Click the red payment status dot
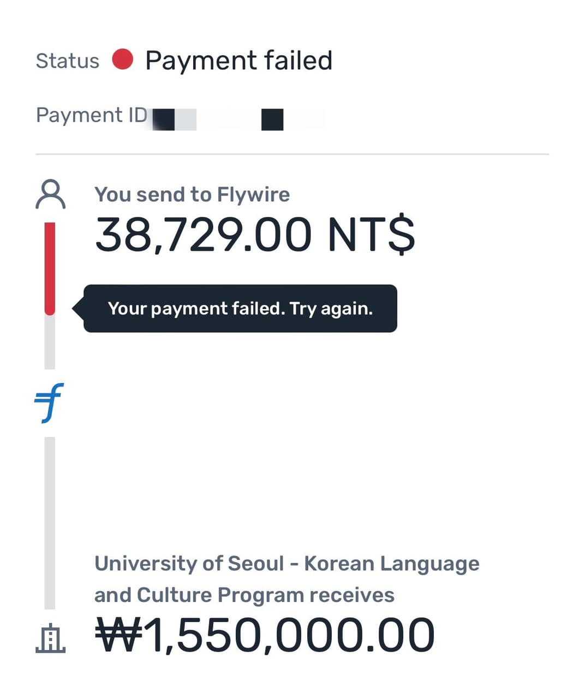Viewport: 585px width, 698px height. pyautogui.click(x=123, y=59)
